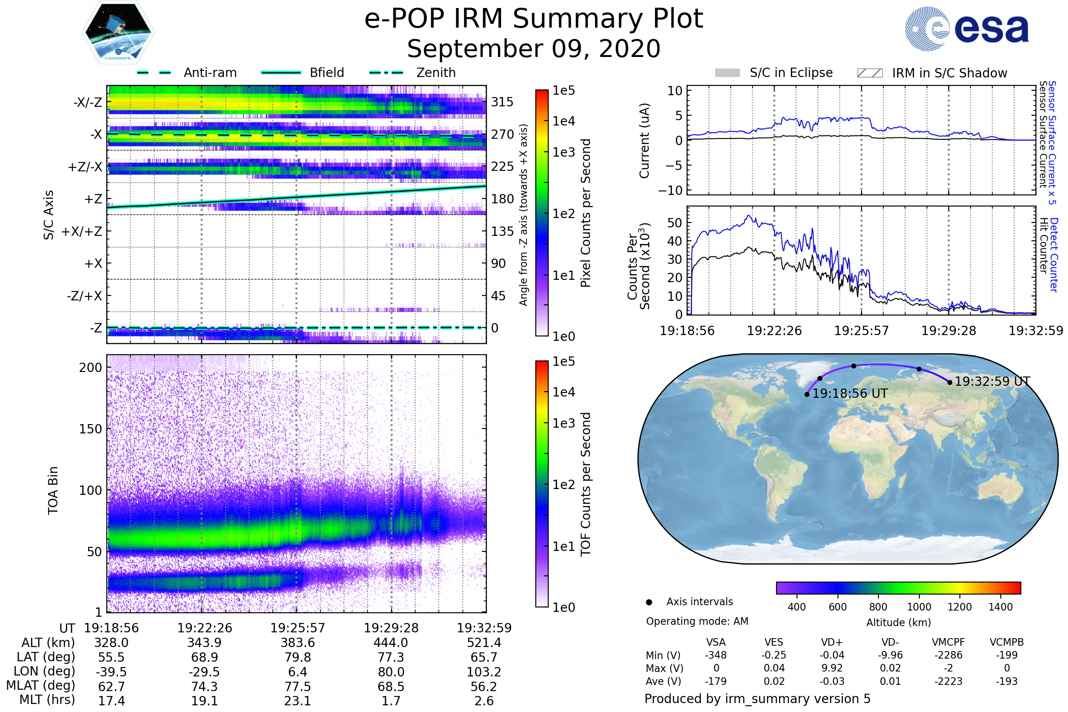Click the S/C in Eclipse gray legend patch

pyautogui.click(x=727, y=73)
